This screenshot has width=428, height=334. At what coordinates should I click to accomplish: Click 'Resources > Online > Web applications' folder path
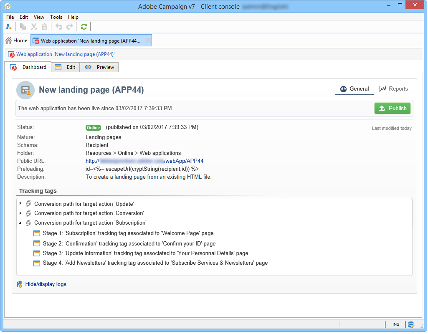coord(133,153)
